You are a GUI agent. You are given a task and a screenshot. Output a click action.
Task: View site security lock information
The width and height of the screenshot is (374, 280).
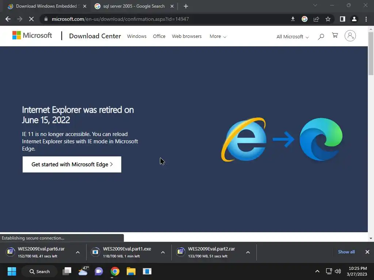(x=46, y=19)
